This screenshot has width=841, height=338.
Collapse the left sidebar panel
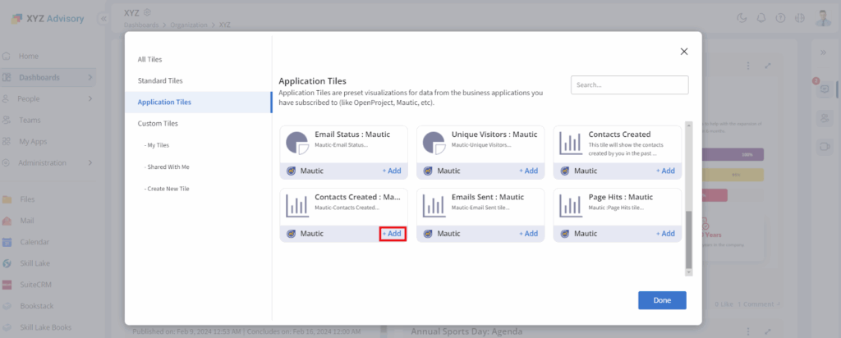click(103, 18)
